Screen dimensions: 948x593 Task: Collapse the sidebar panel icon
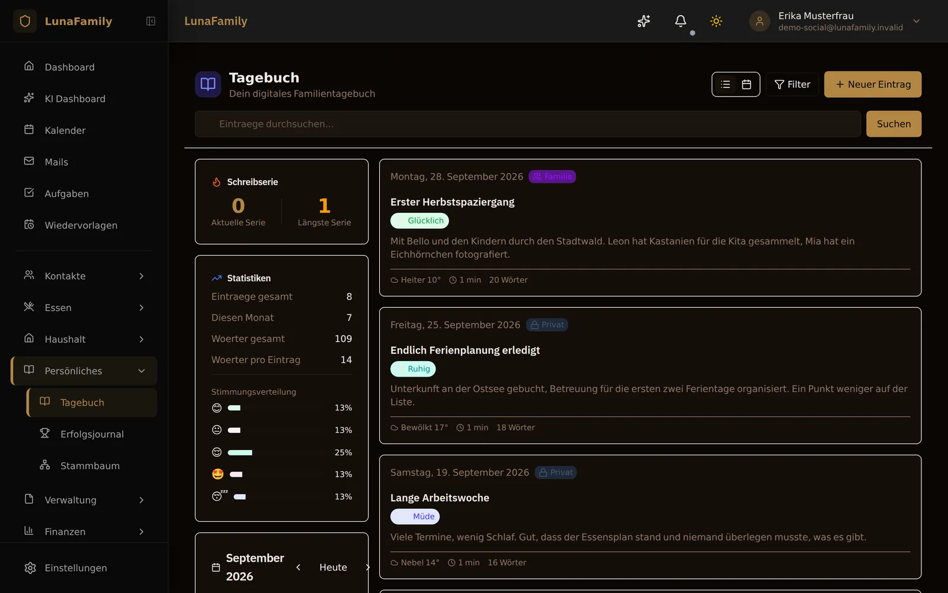pos(150,21)
